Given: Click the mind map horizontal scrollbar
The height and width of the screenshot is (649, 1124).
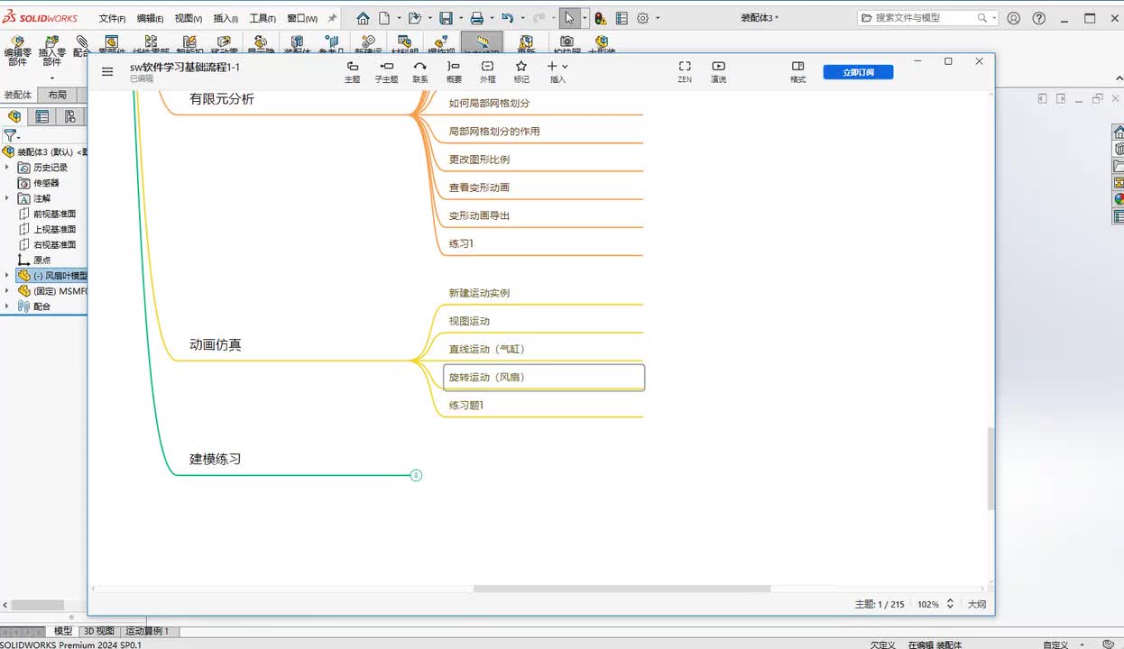Looking at the screenshot, I should 622,589.
